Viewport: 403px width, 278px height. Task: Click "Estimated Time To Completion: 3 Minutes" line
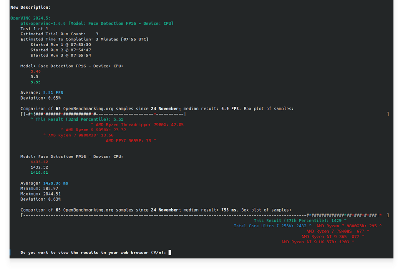coord(85,39)
